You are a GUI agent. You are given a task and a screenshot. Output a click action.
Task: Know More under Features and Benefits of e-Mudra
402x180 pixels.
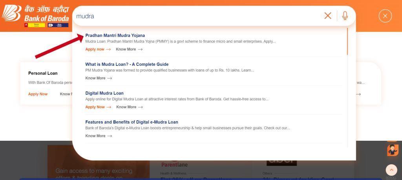tap(99, 136)
